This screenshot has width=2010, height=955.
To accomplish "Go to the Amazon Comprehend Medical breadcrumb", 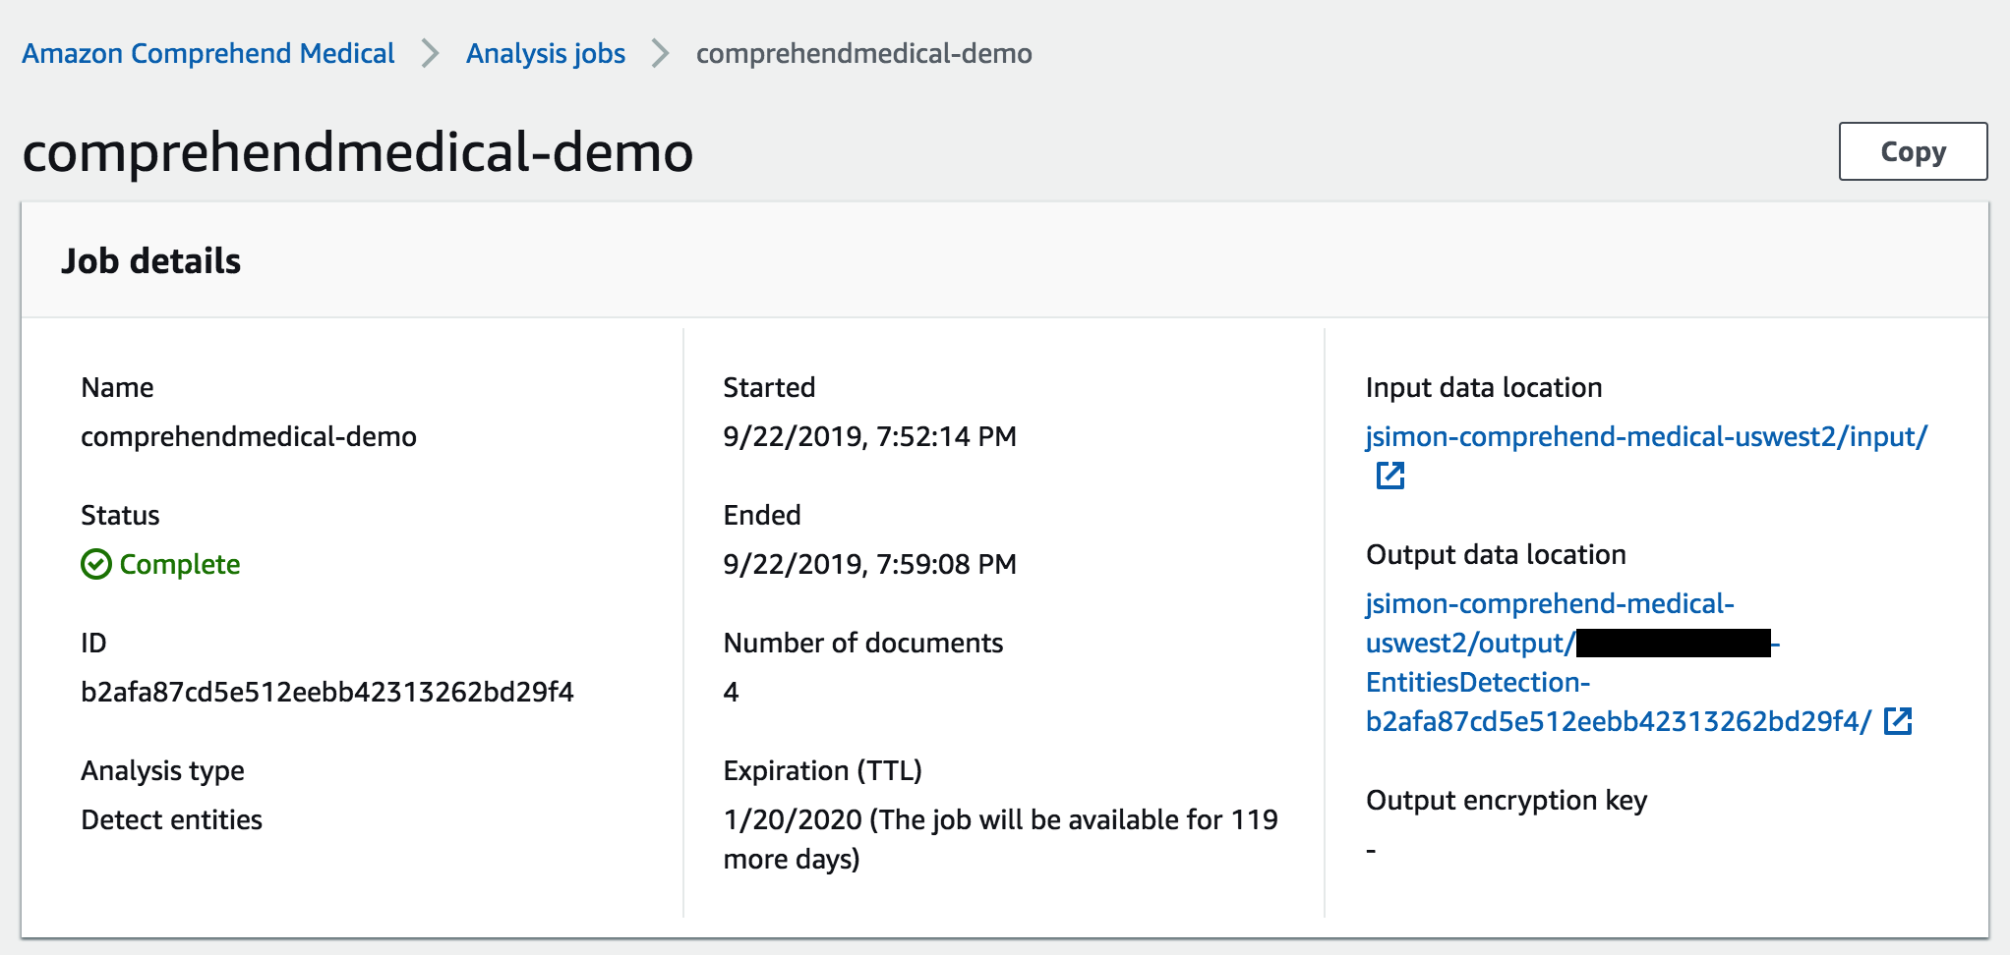I will pyautogui.click(x=208, y=53).
